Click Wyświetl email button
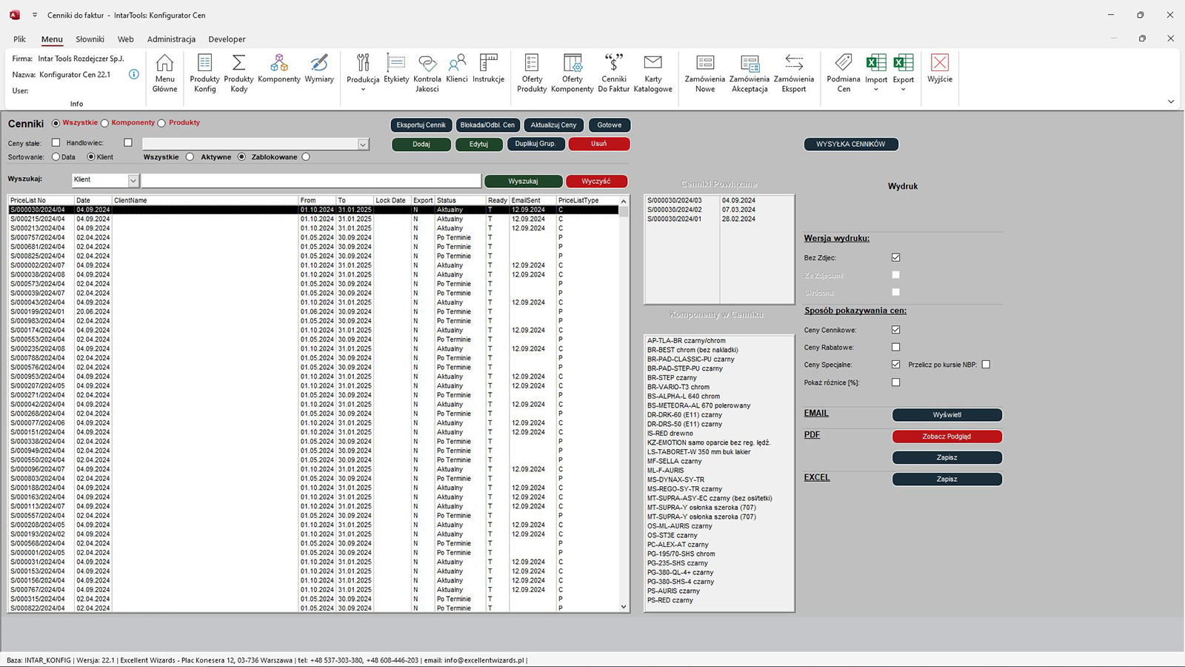 point(947,415)
